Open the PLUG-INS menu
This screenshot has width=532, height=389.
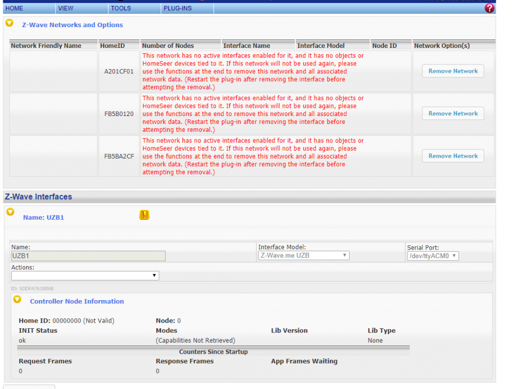point(177,9)
